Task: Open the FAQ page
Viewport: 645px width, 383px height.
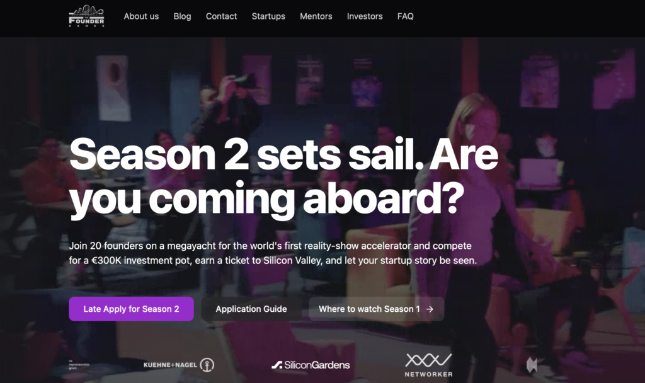Action: point(405,16)
